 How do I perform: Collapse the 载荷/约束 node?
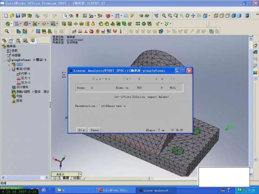coord(9,69)
